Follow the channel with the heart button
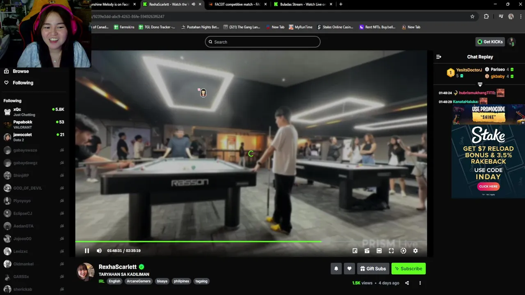Viewport: 525px width, 295px height. 349,269
